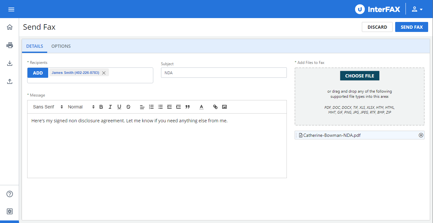Open the inbound download sidebar icon
The height and width of the screenshot is (223, 433).
pos(10,63)
